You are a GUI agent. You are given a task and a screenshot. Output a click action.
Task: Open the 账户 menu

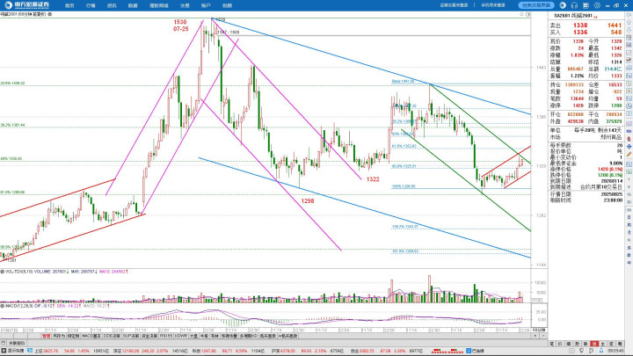(206, 5)
